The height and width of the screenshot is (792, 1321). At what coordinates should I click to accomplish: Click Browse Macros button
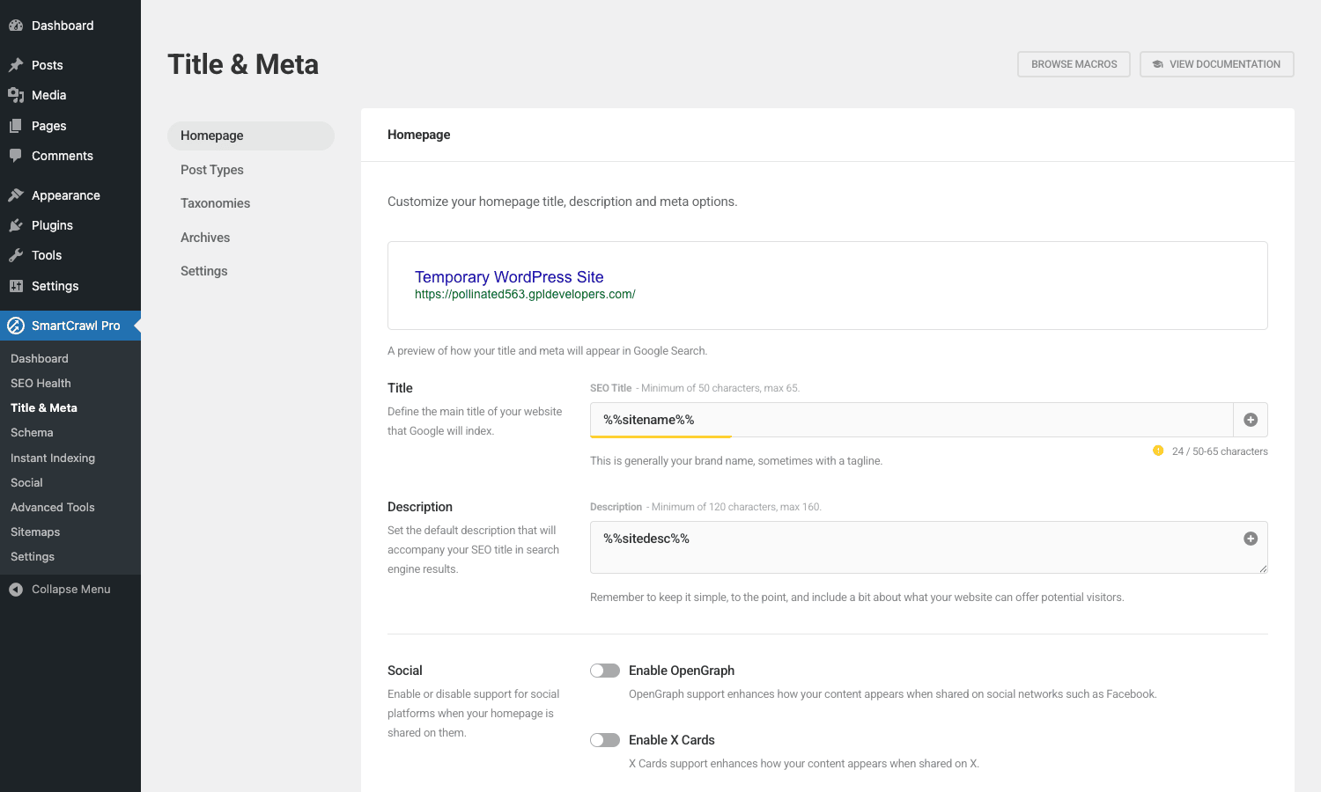pos(1074,64)
